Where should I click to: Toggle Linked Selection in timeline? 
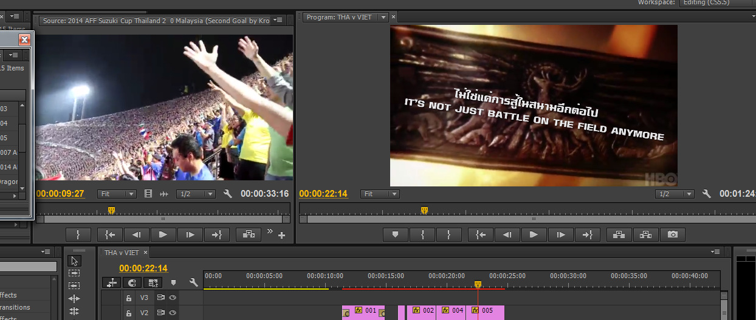[153, 282]
